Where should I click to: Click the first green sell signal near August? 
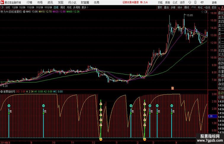tap(9, 106)
